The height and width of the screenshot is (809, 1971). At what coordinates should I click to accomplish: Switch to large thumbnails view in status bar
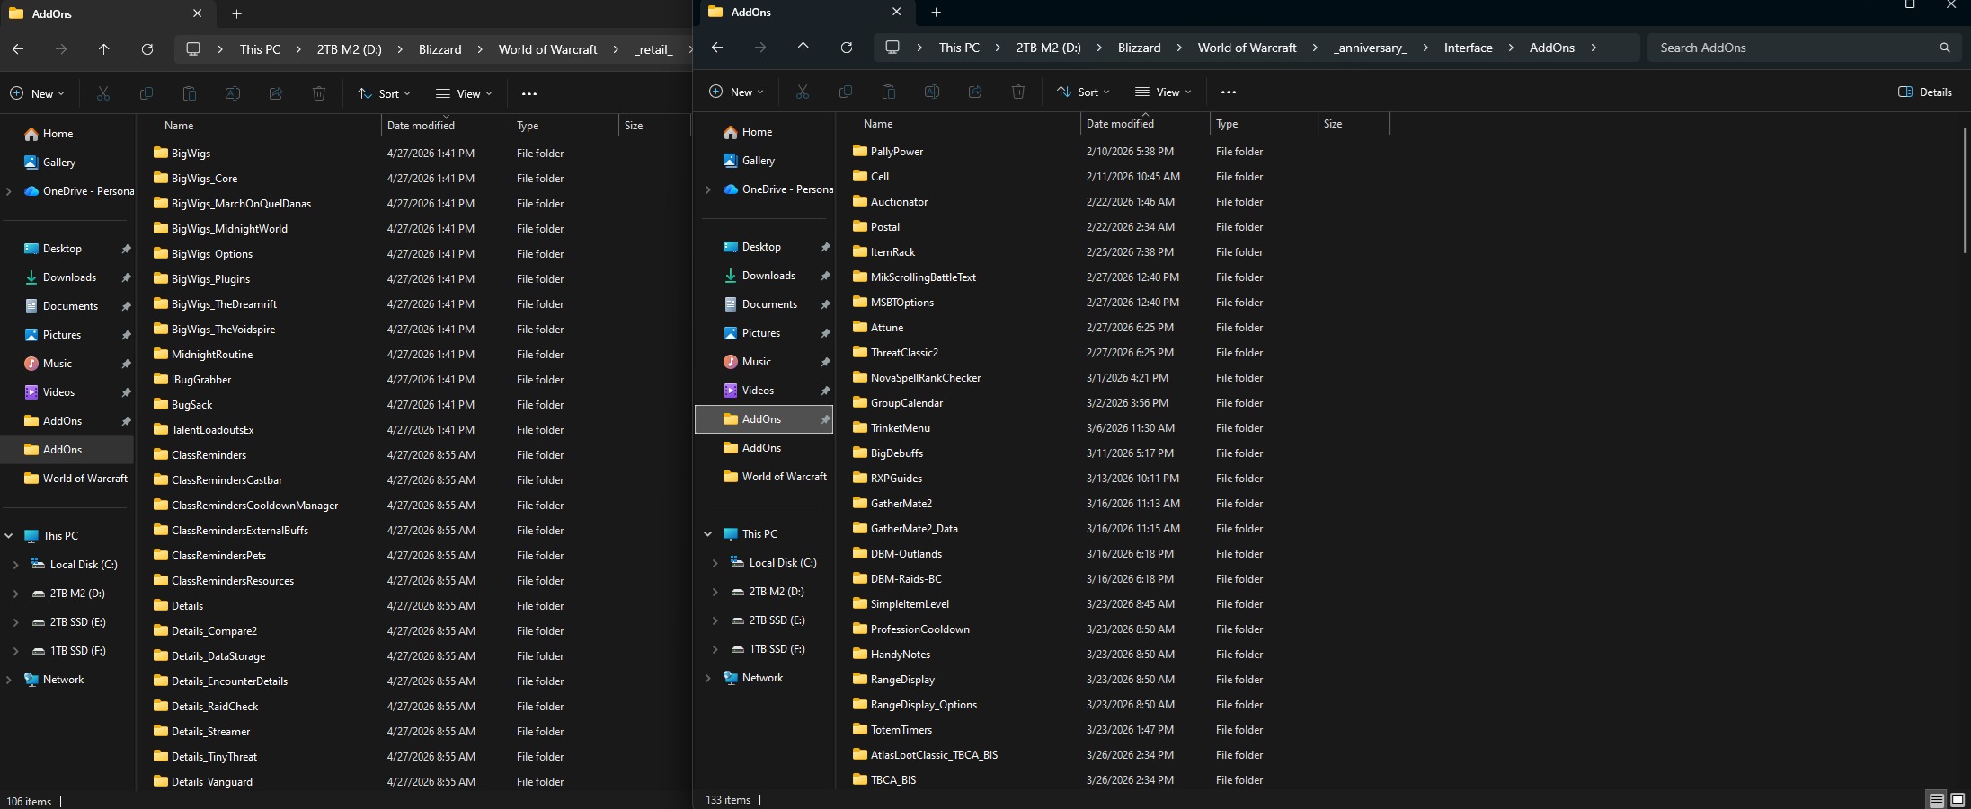click(x=1957, y=800)
